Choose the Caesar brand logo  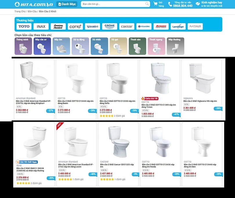(x=127, y=26)
